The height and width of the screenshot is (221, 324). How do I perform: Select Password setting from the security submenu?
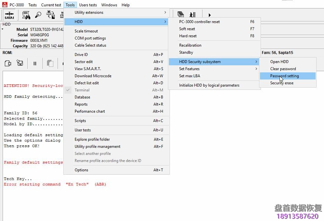coord(285,76)
